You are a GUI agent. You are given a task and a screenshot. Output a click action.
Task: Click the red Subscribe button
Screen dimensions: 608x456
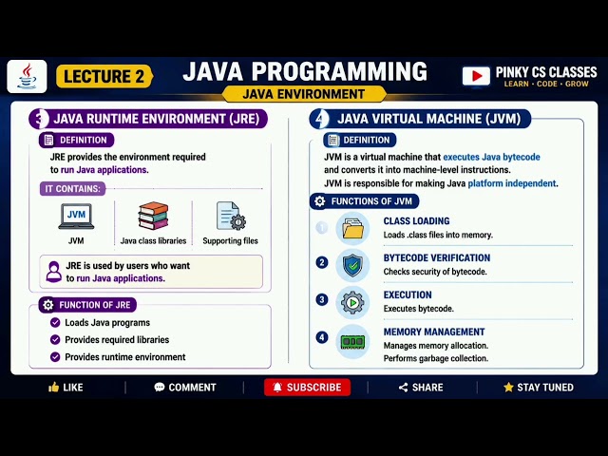pyautogui.click(x=307, y=388)
